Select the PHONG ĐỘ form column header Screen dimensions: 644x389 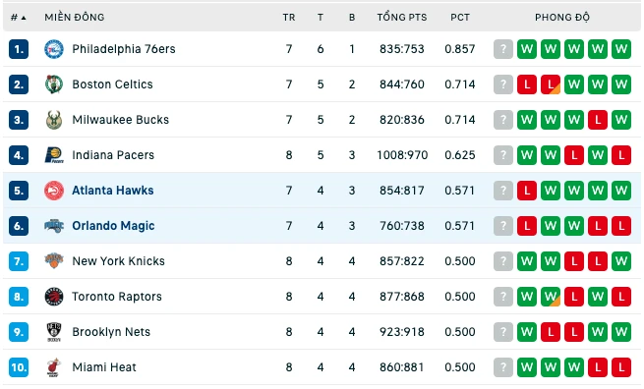[561, 18]
